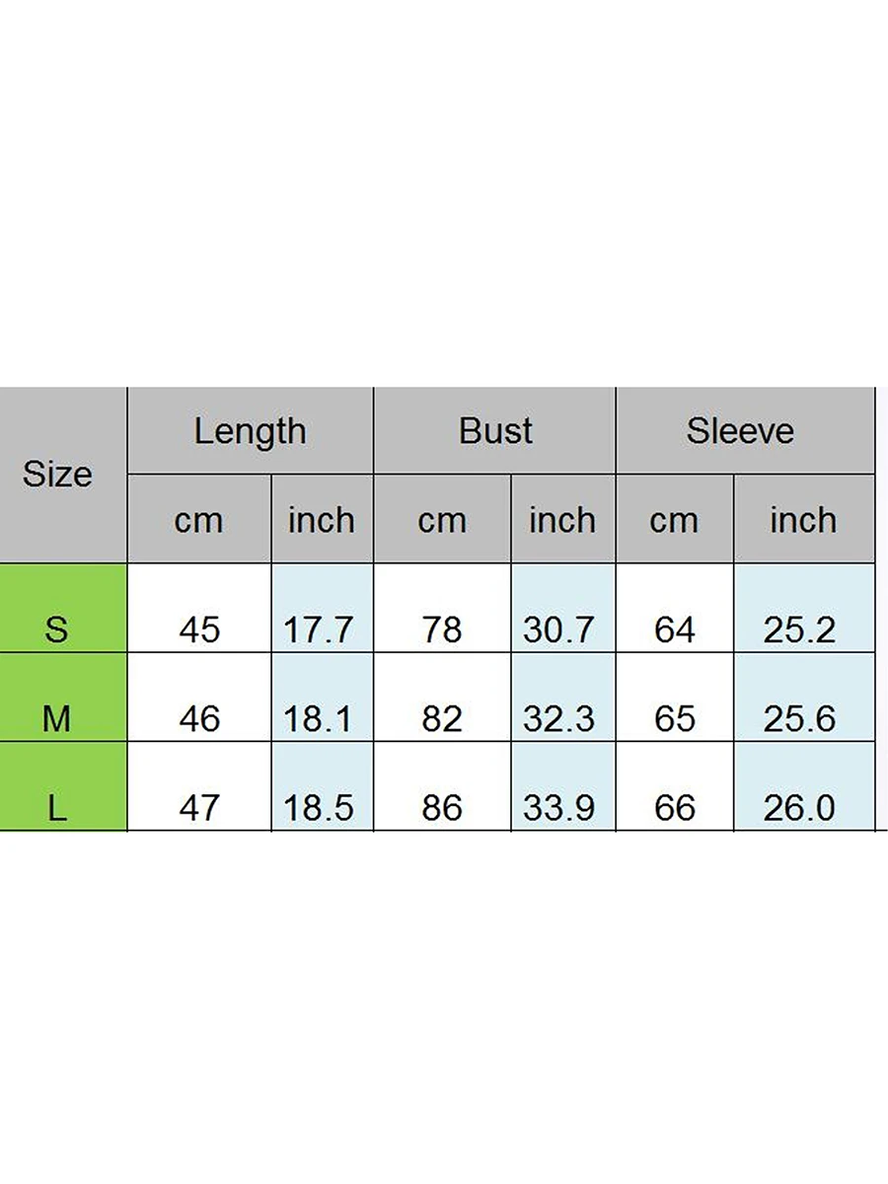Select the green L size cell
The image size is (888, 1184).
(x=57, y=809)
